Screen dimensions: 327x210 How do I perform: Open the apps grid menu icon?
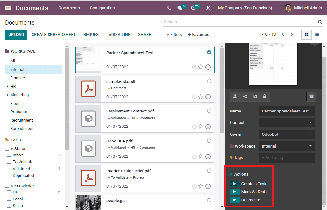click(x=8, y=8)
